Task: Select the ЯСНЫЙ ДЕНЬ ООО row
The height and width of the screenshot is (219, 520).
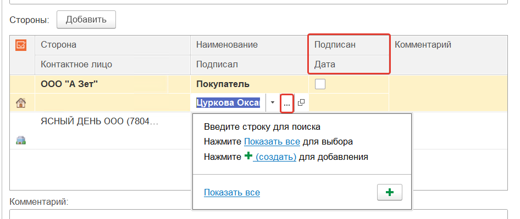Action: click(x=99, y=122)
